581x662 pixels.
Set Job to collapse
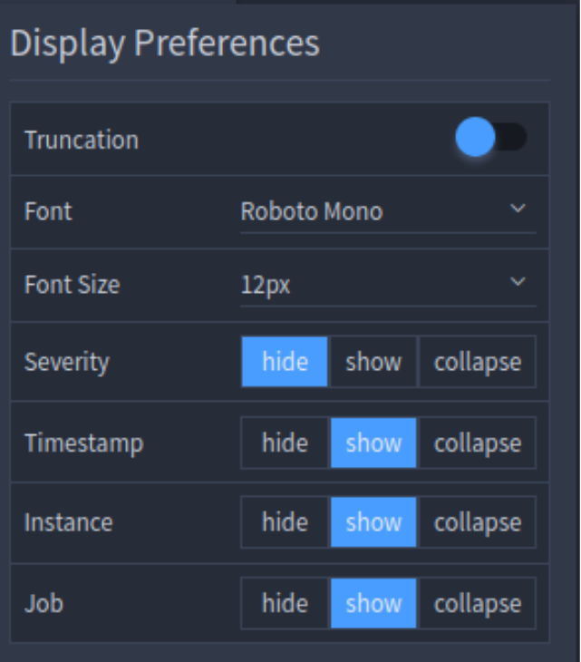tap(478, 603)
